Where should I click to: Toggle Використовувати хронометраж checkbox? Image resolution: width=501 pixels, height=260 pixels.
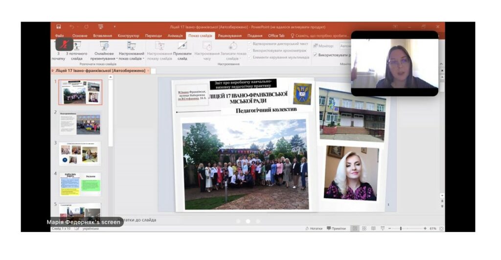tap(250, 50)
